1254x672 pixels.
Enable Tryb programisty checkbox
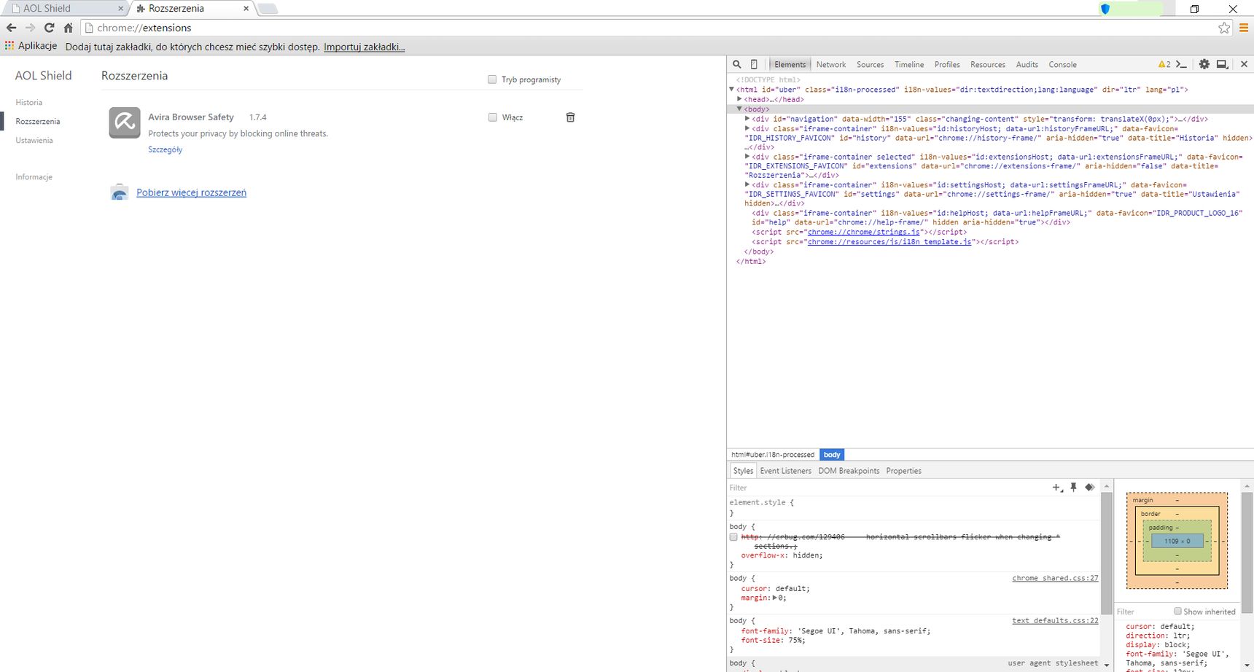click(x=492, y=79)
